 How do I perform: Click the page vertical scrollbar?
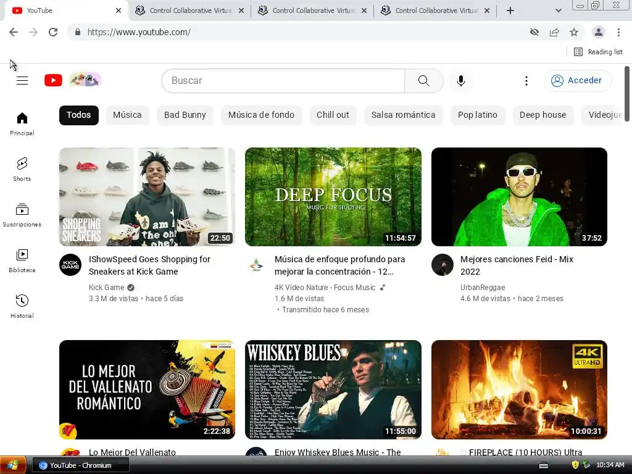[627, 93]
